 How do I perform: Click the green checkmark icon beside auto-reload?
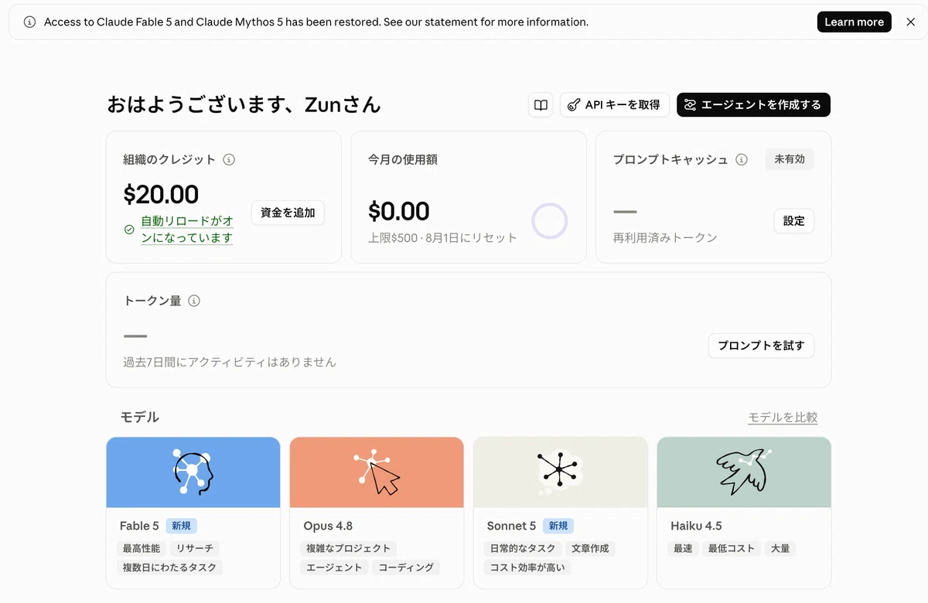pyautogui.click(x=129, y=230)
